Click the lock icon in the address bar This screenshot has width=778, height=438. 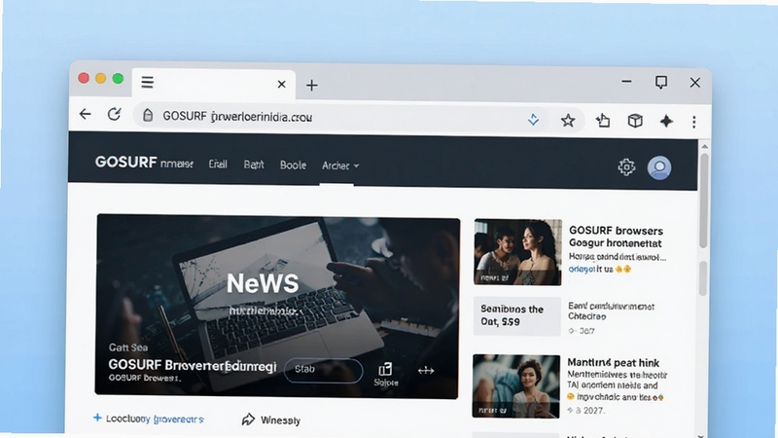pos(148,116)
